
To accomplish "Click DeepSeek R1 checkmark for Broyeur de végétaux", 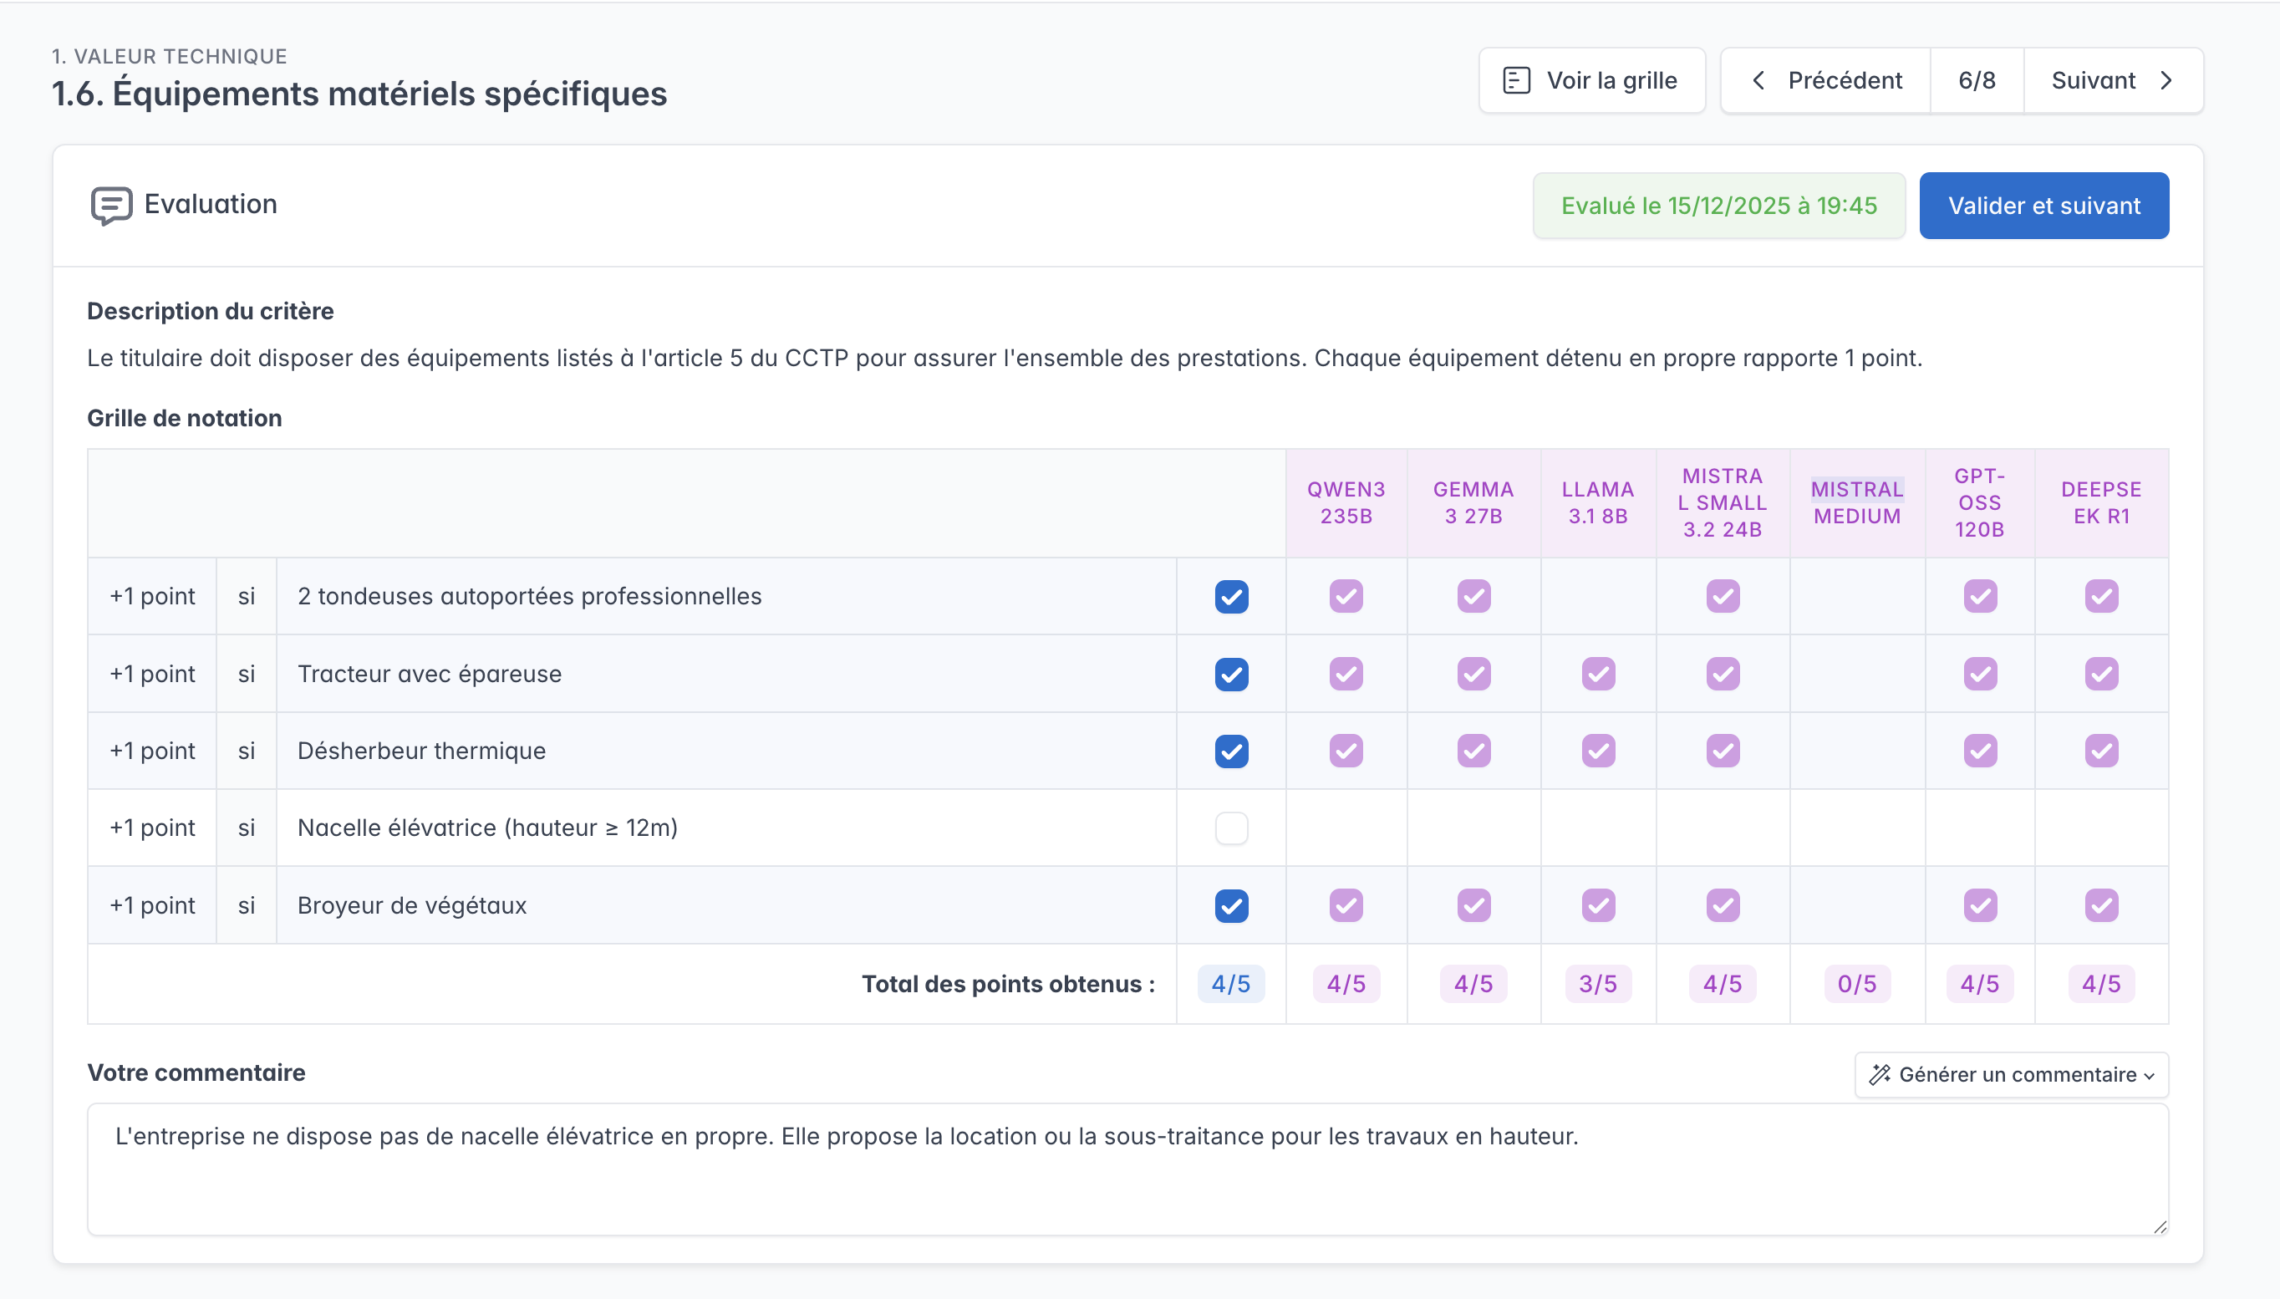I will tap(2100, 905).
